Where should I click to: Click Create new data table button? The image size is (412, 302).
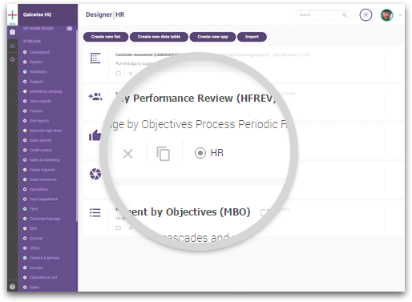tap(159, 37)
